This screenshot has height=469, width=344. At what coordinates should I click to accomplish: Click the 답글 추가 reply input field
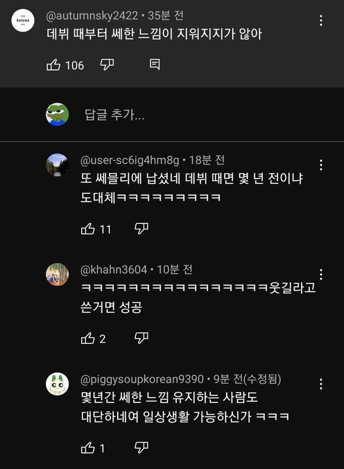[x=114, y=114]
